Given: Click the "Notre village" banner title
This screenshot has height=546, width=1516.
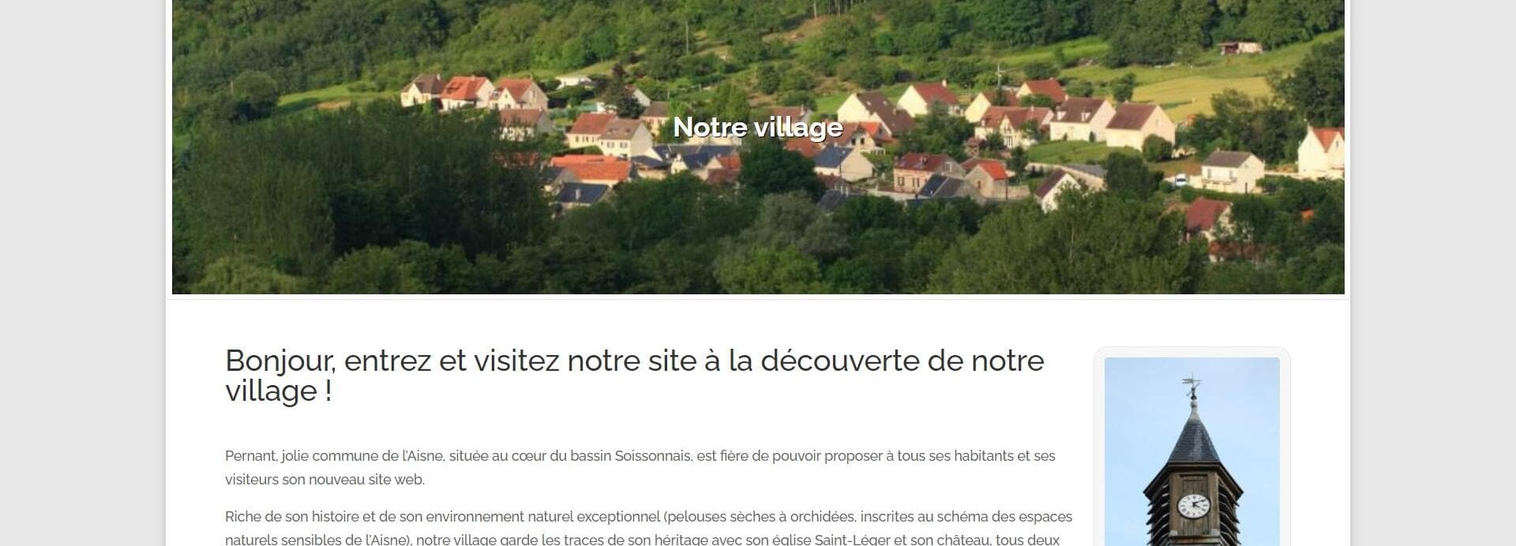Looking at the screenshot, I should [x=758, y=127].
